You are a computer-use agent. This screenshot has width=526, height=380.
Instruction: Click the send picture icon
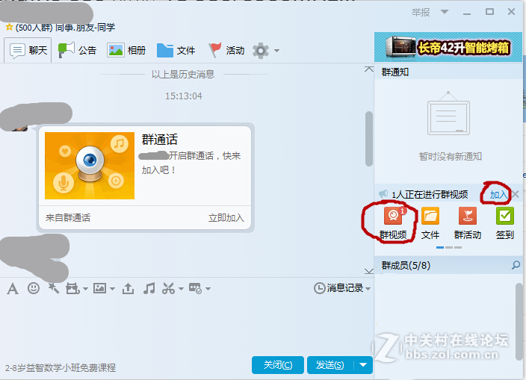99,288
